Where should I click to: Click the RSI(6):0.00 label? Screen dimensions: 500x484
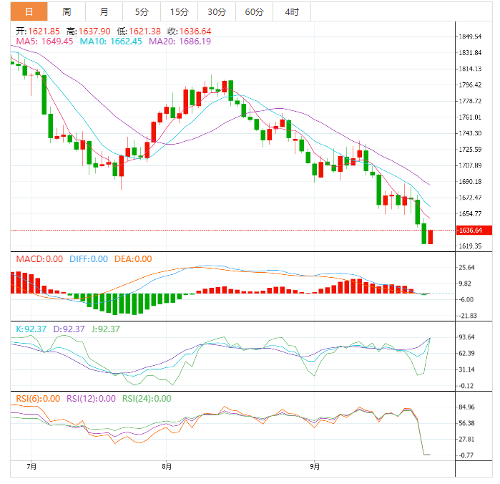point(38,399)
